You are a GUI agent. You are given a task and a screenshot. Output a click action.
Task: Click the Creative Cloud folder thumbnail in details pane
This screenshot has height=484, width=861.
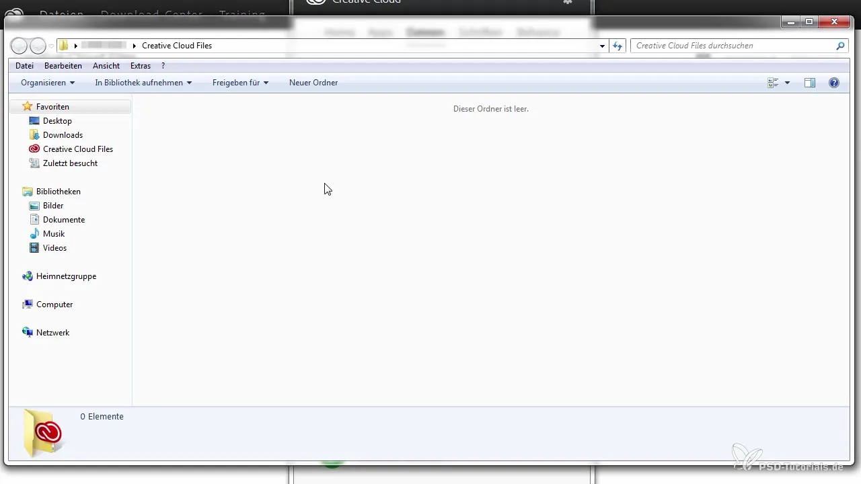click(x=42, y=434)
